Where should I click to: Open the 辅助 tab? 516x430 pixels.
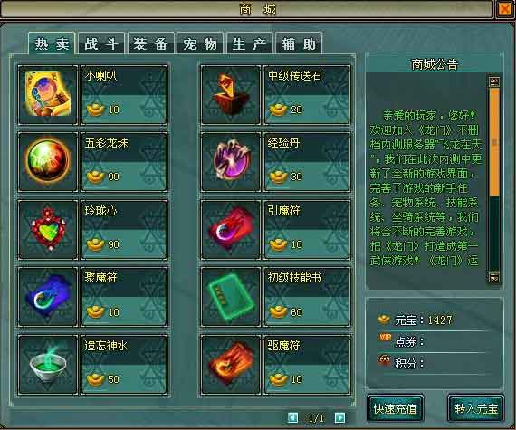(299, 43)
